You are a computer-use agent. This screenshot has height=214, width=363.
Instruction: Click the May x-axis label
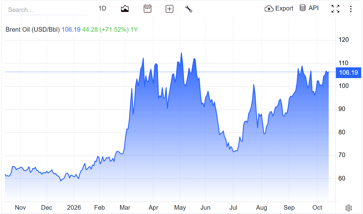(x=180, y=208)
